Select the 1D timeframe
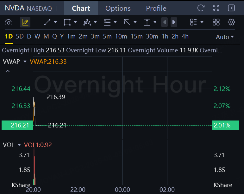The image size is (244, 194). pyautogui.click(x=9, y=37)
